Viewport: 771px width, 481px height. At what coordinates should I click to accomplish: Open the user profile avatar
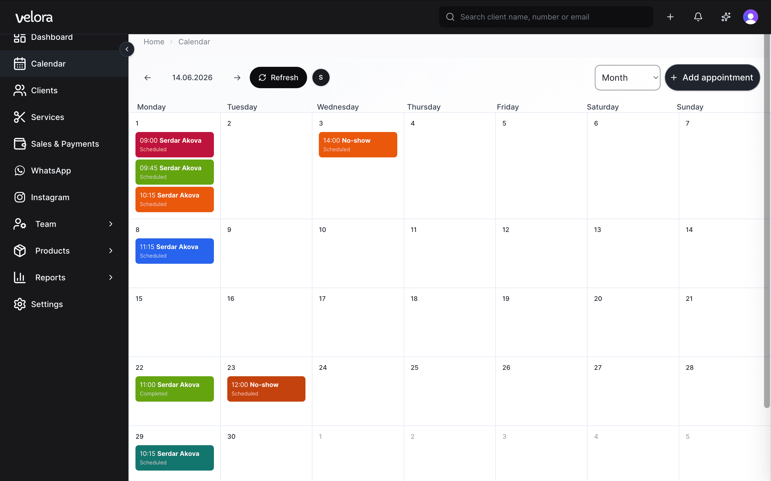(750, 17)
